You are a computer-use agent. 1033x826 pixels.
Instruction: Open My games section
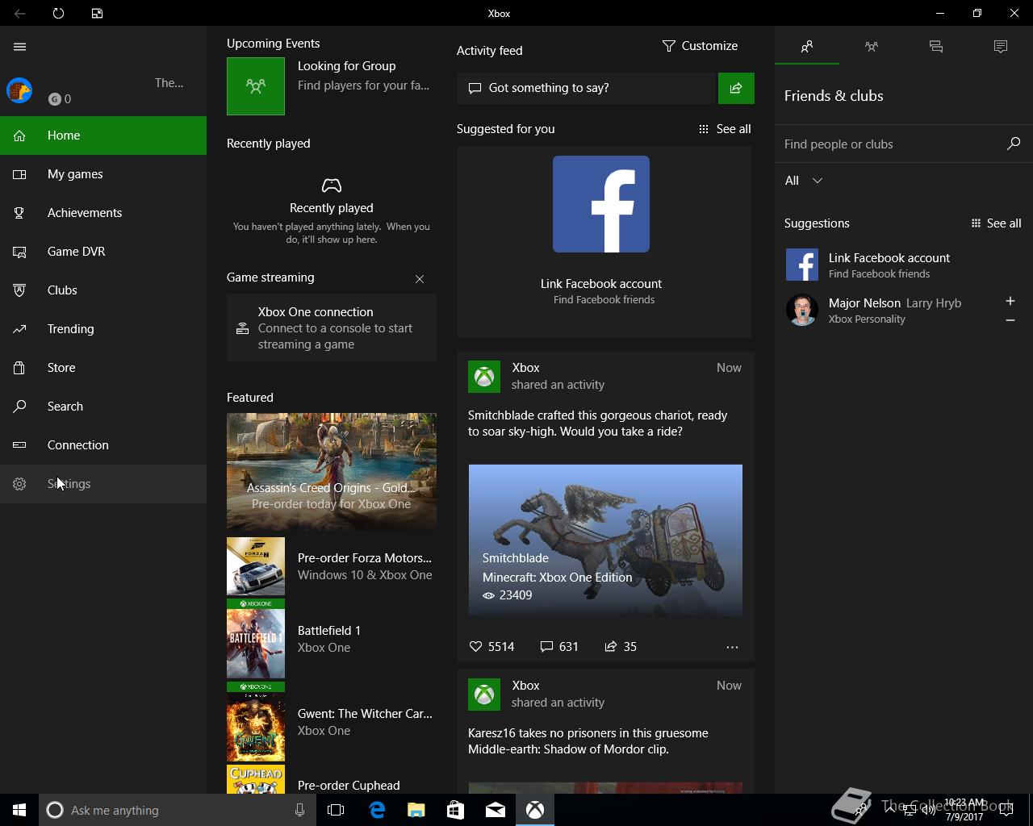coord(103,174)
